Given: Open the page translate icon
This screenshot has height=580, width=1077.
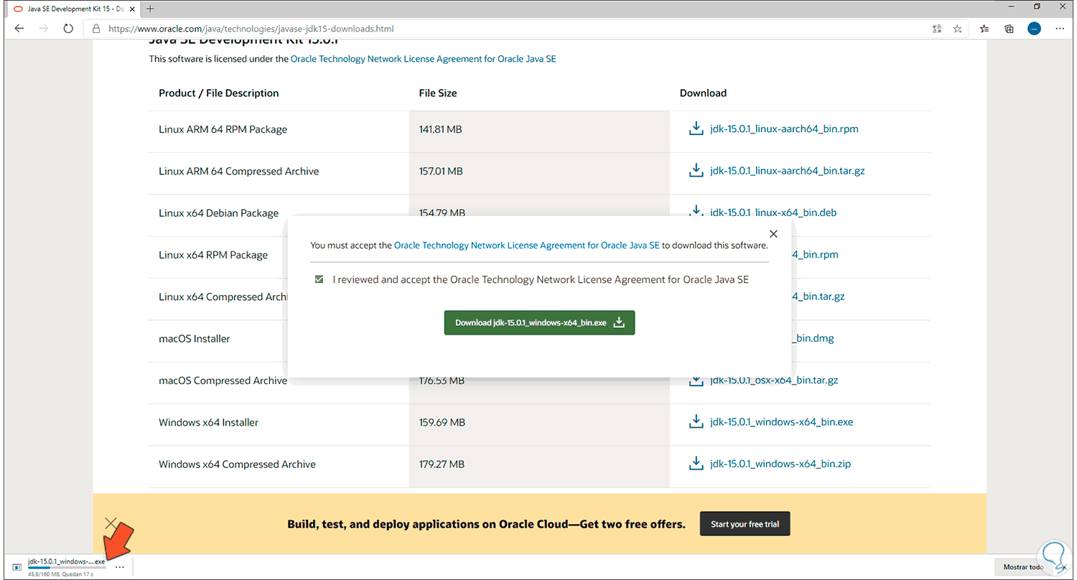Looking at the screenshot, I should [x=936, y=29].
